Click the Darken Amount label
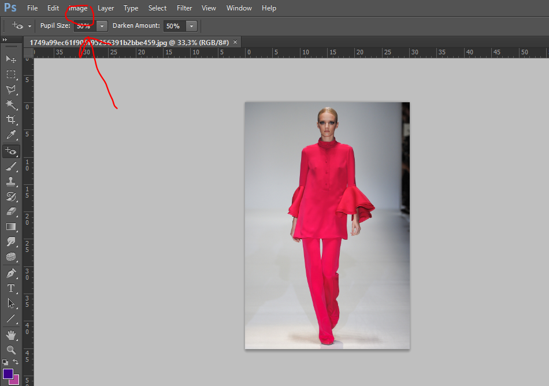The image size is (549, 386). click(x=136, y=25)
